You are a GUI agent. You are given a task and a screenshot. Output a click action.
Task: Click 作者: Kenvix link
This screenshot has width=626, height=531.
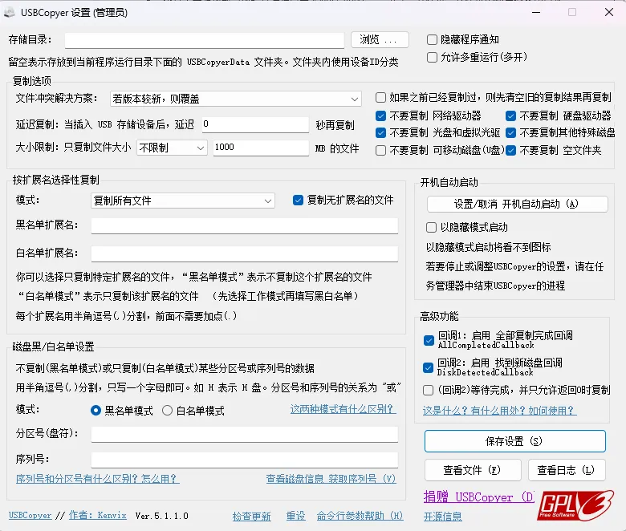pyautogui.click(x=98, y=516)
